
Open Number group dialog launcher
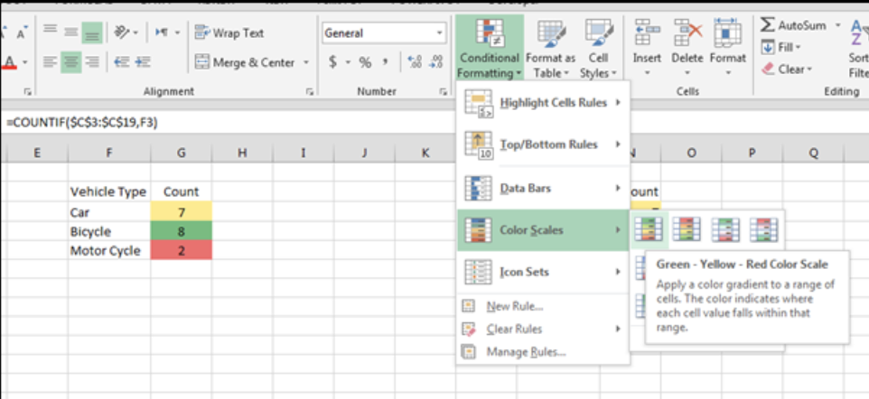pos(444,93)
